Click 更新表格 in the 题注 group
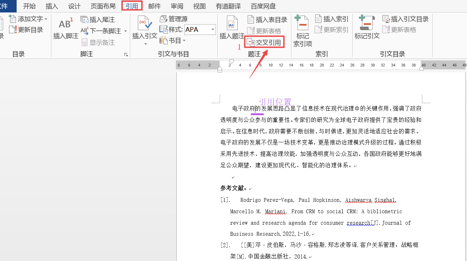Image resolution: width=467 pixels, height=261 pixels. click(x=264, y=31)
